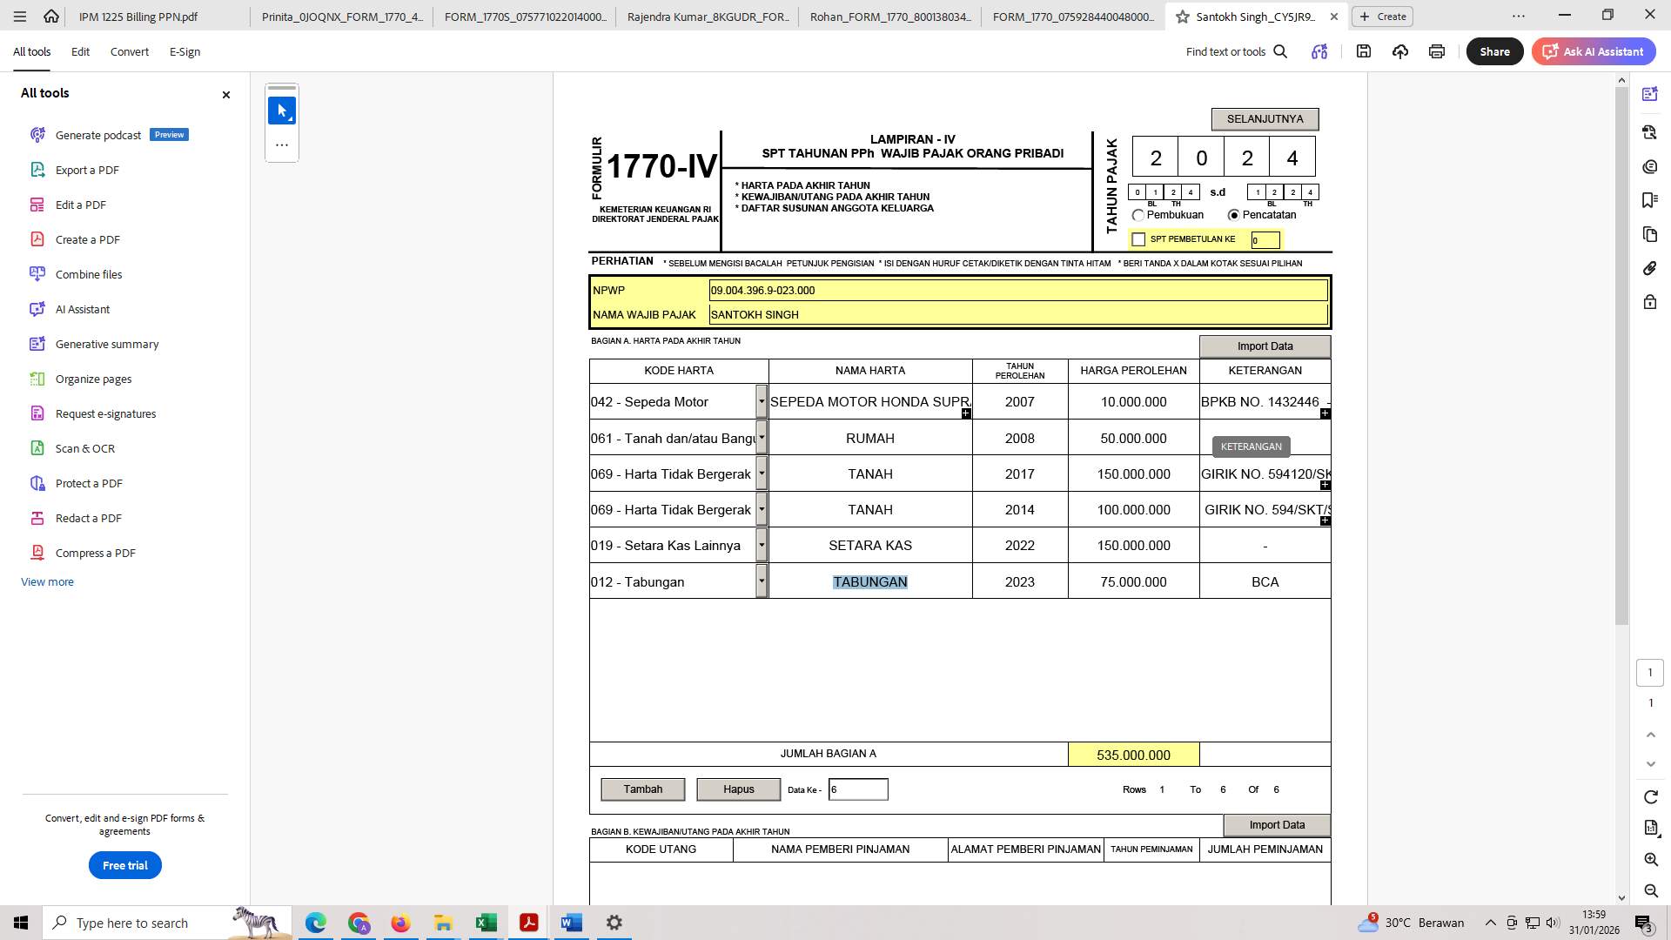This screenshot has height=940, width=1671.
Task: Open the Attachments paperclip panel
Action: [x=1649, y=268]
